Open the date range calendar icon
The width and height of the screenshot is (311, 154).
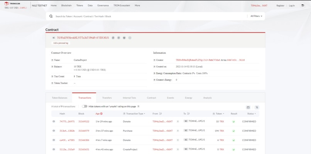click(248, 107)
